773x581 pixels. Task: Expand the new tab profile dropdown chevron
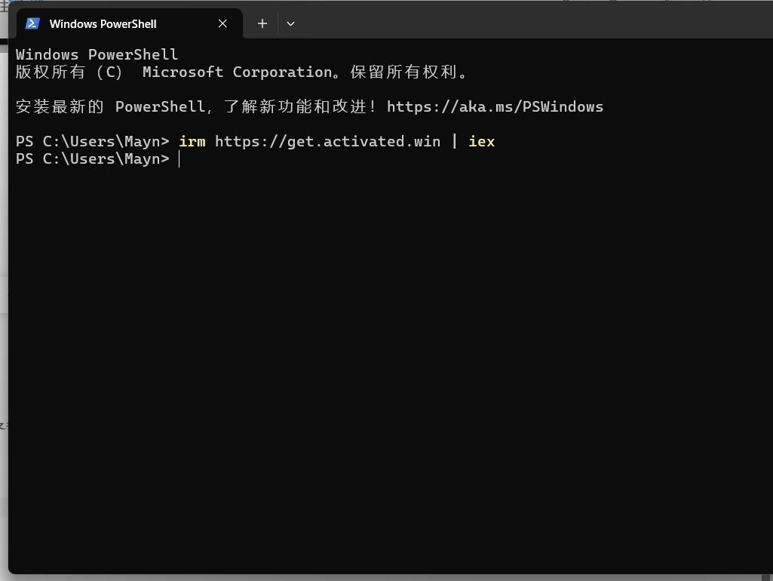click(291, 23)
